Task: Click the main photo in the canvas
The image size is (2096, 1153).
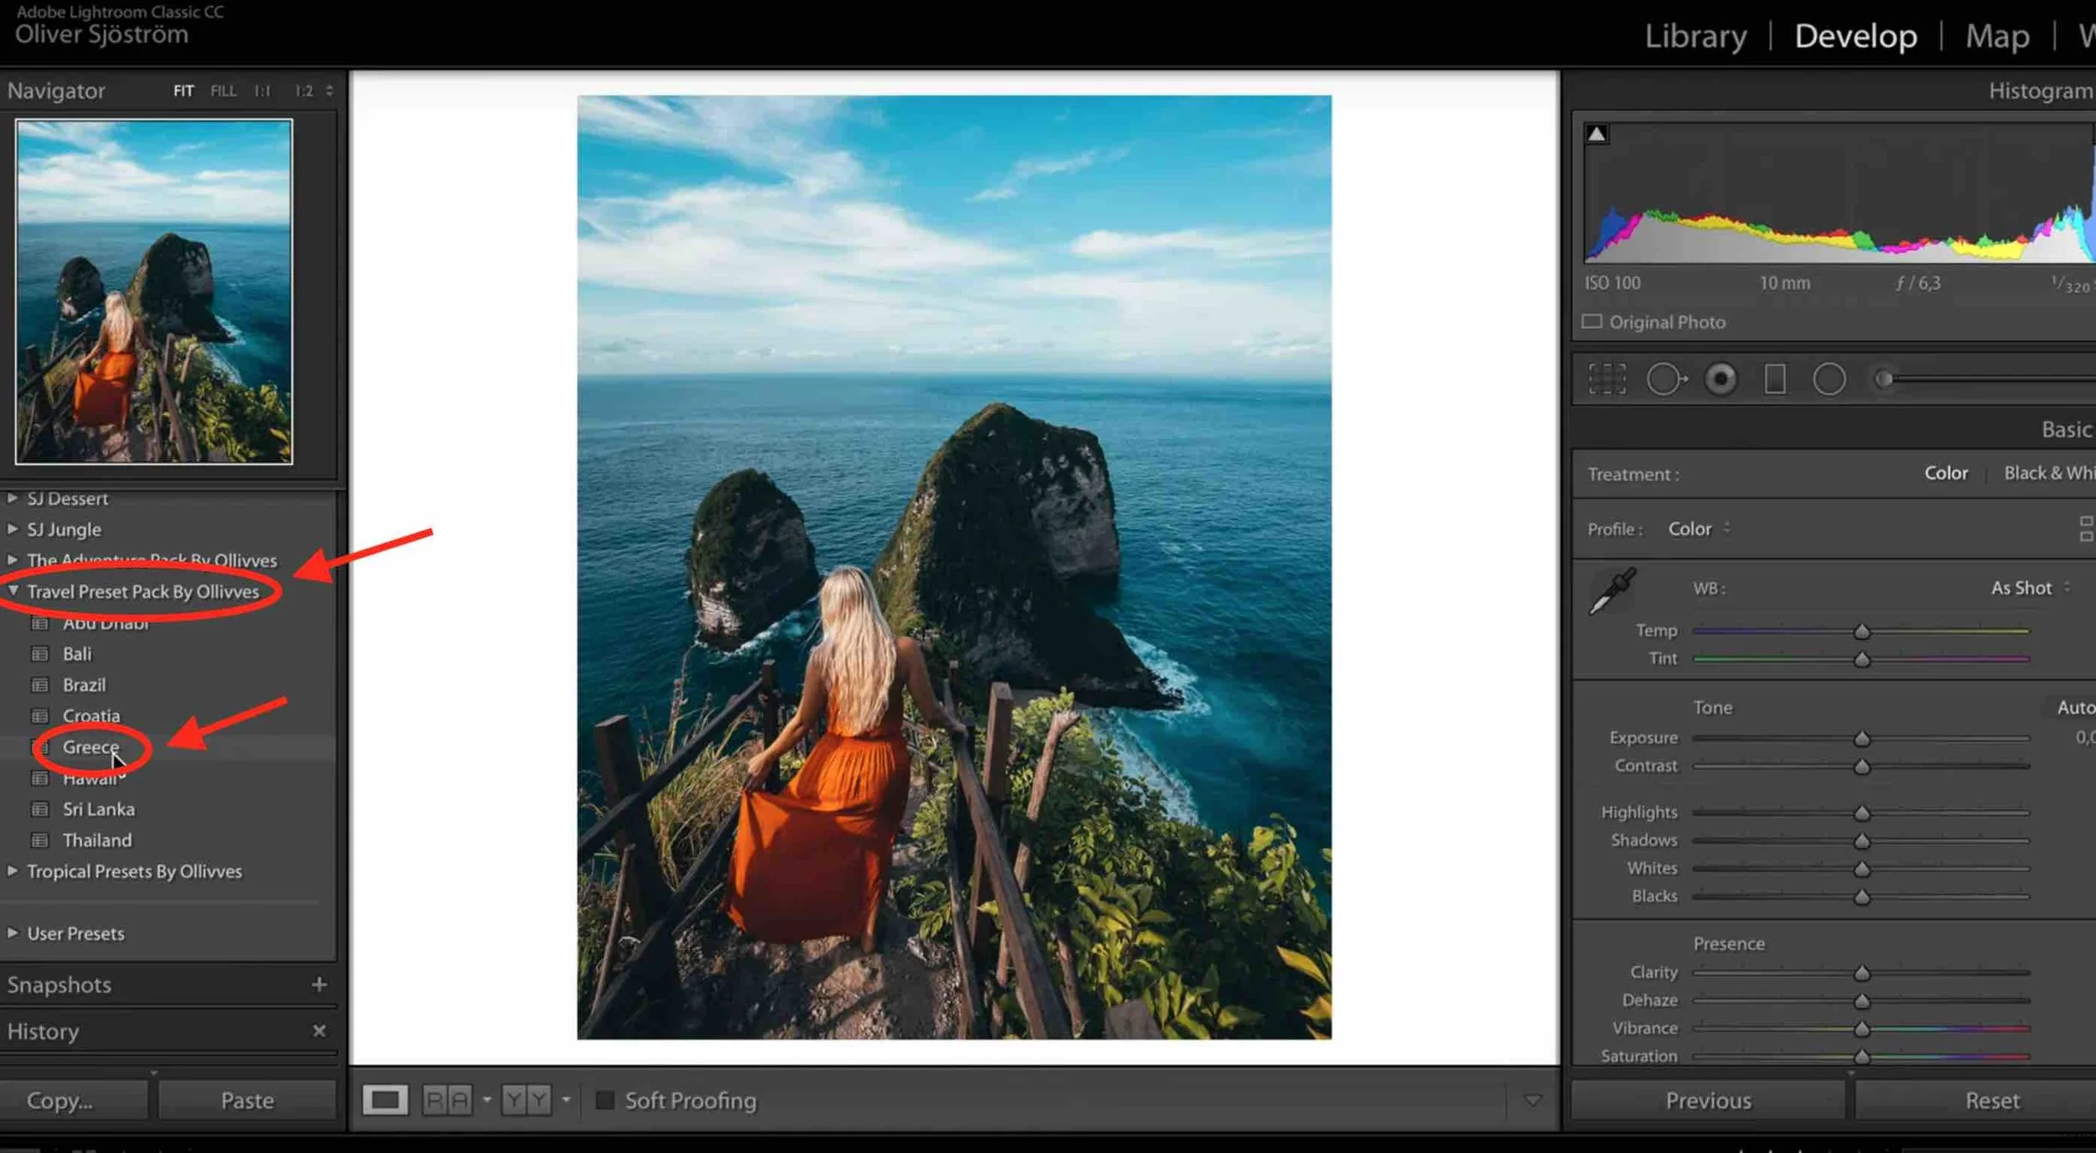Action: click(x=954, y=567)
